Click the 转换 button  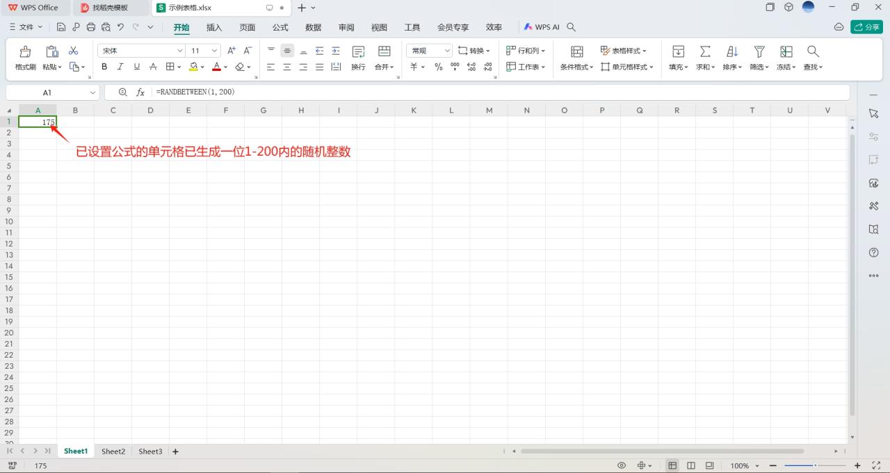click(474, 51)
